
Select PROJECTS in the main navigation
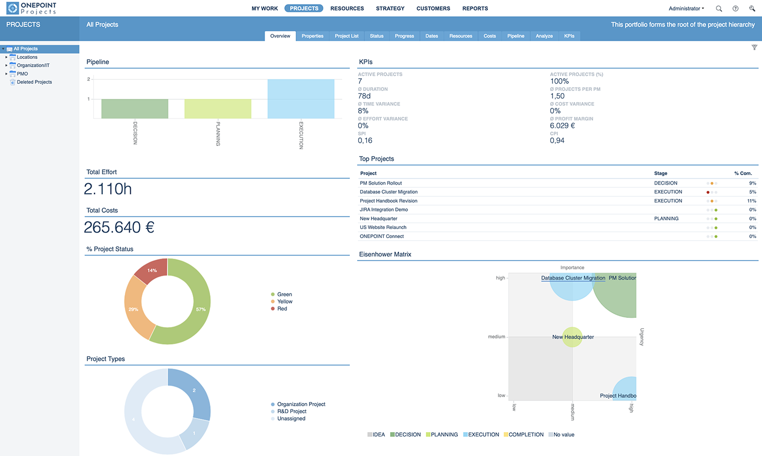(x=303, y=8)
